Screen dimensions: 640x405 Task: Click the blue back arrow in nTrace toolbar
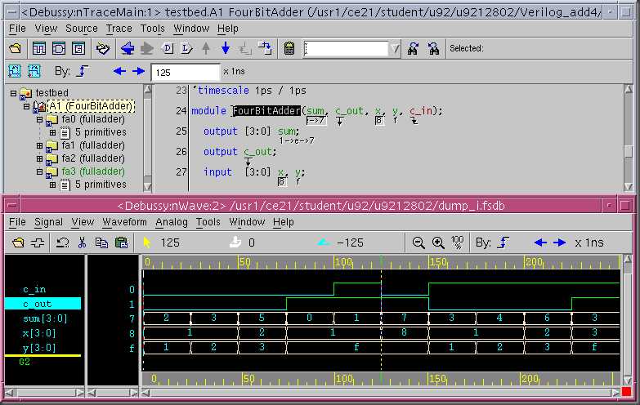point(128,48)
